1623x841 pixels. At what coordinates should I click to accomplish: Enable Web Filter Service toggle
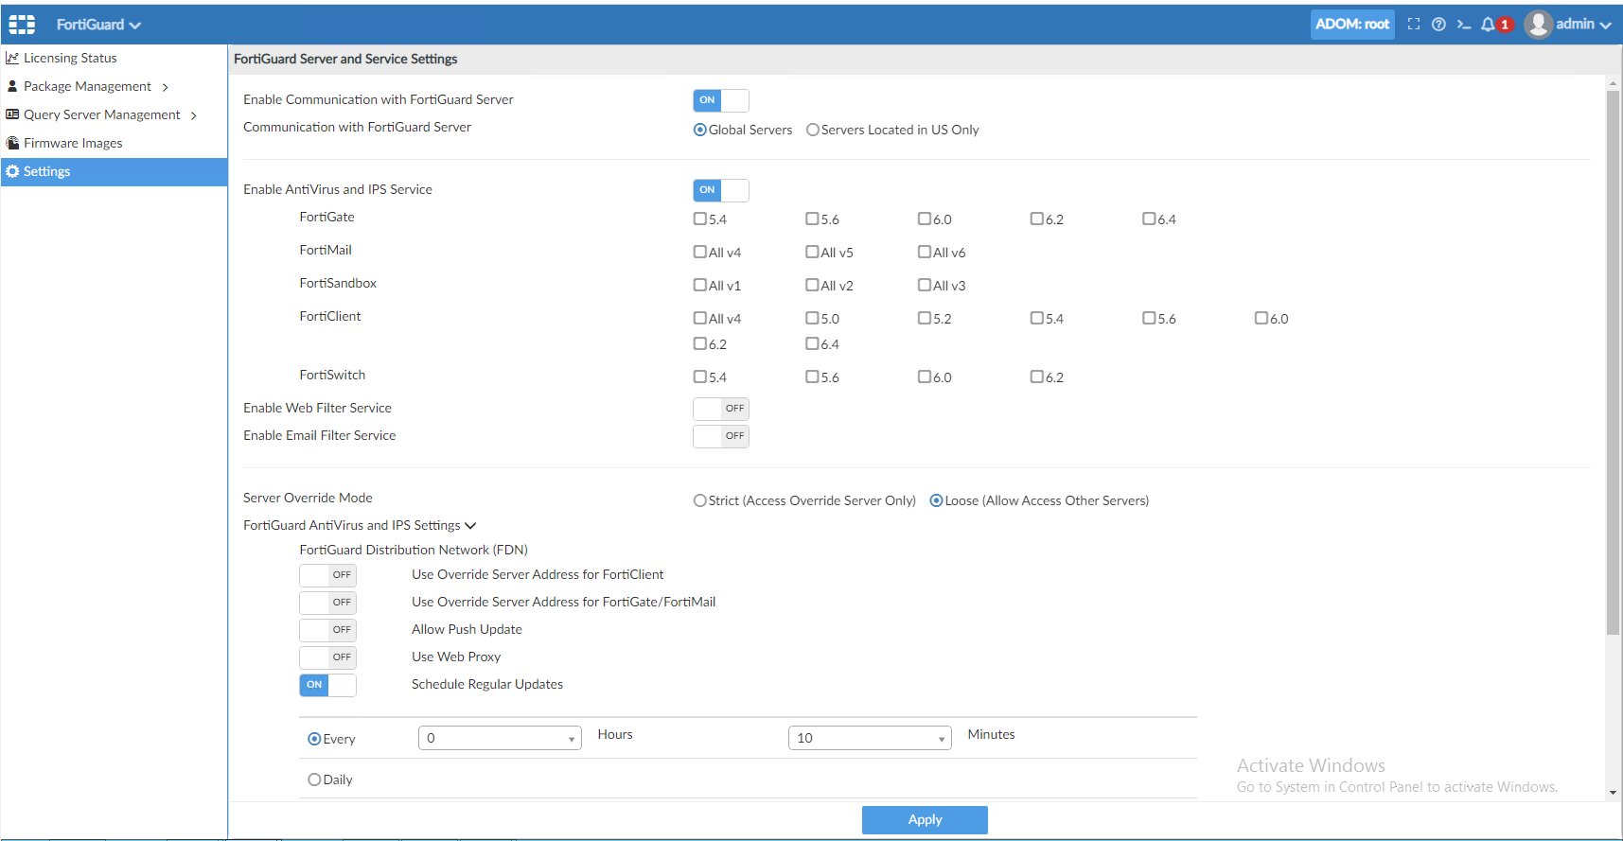[x=721, y=409]
